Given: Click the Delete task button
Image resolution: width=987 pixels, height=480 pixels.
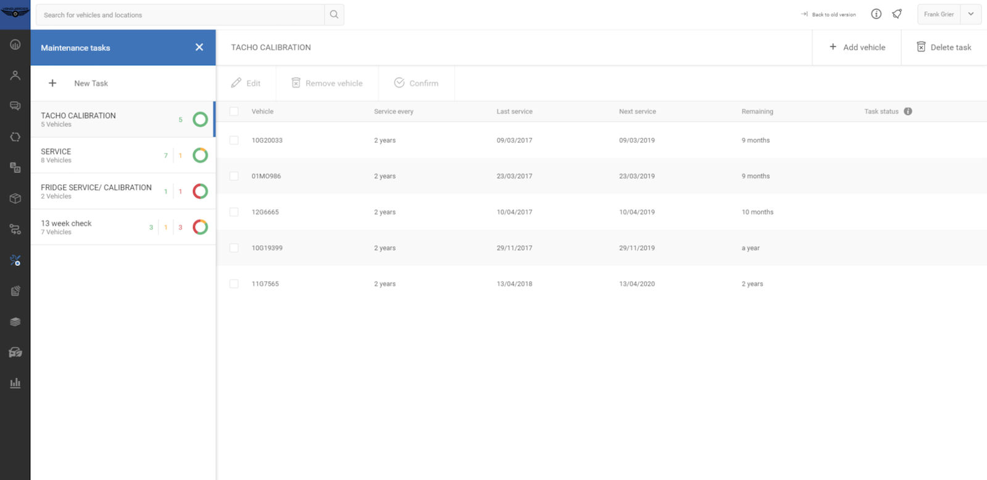Looking at the screenshot, I should coord(944,47).
